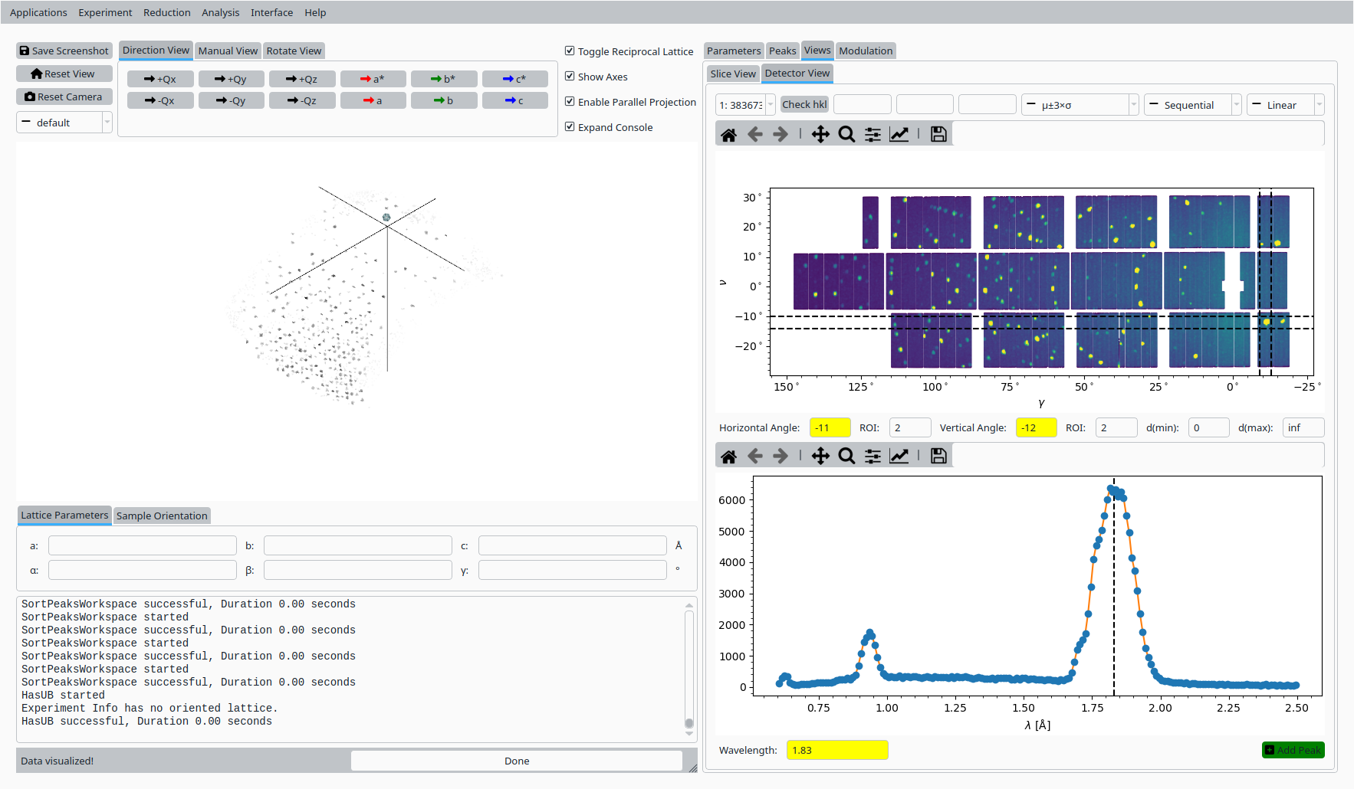Uncheck the Show Axes checkbox

click(x=570, y=77)
